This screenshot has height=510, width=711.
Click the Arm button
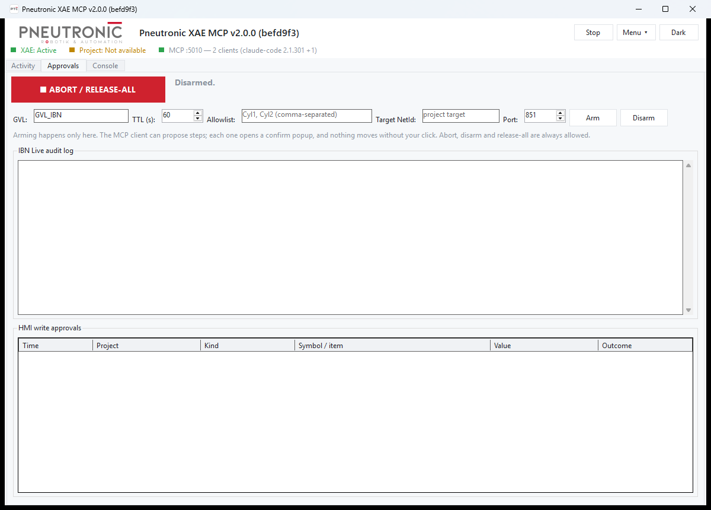point(592,118)
